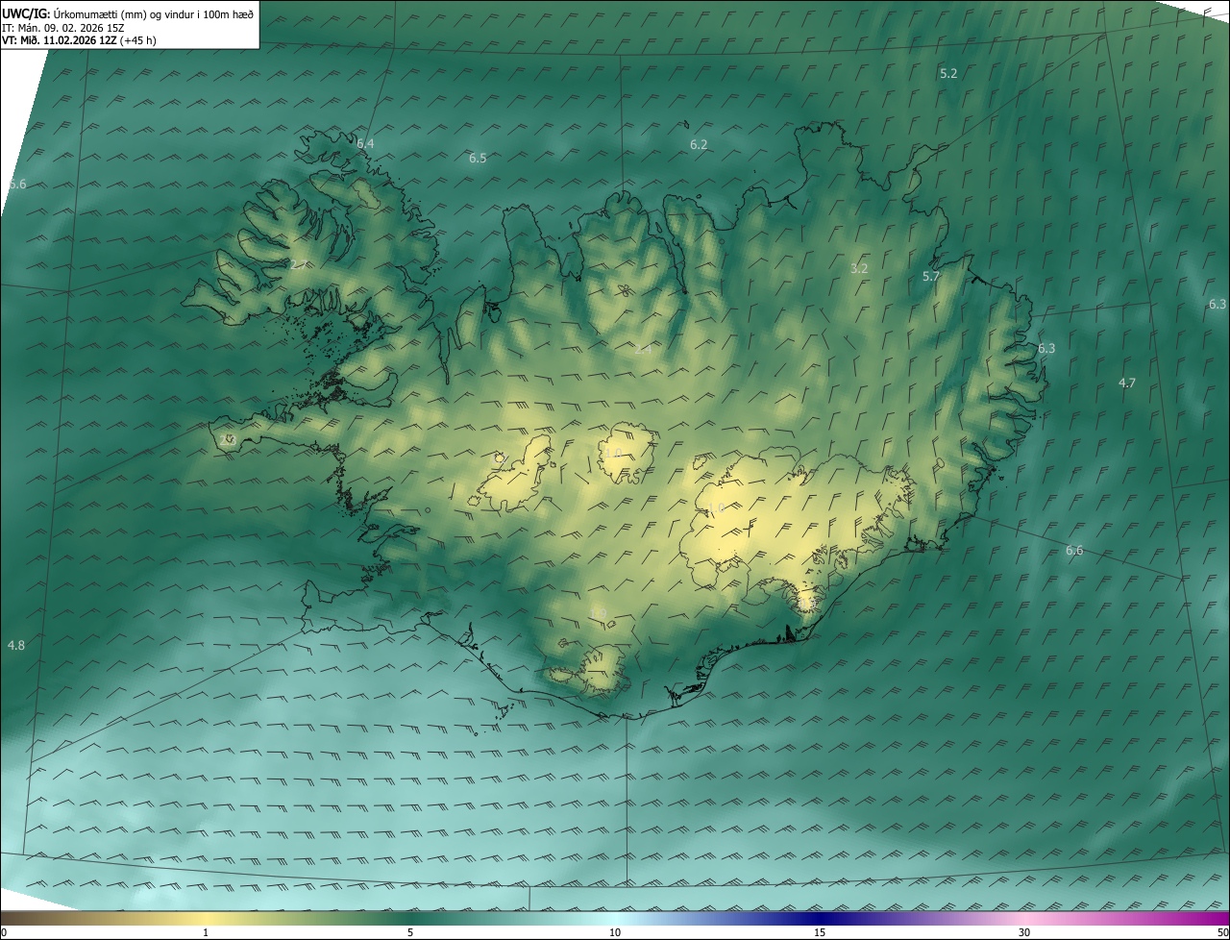Viewport: 1230px width, 940px height.
Task: Click the initial time line "IT: Mán. 09. 02. 2026 15Z"
Action: click(x=62, y=27)
